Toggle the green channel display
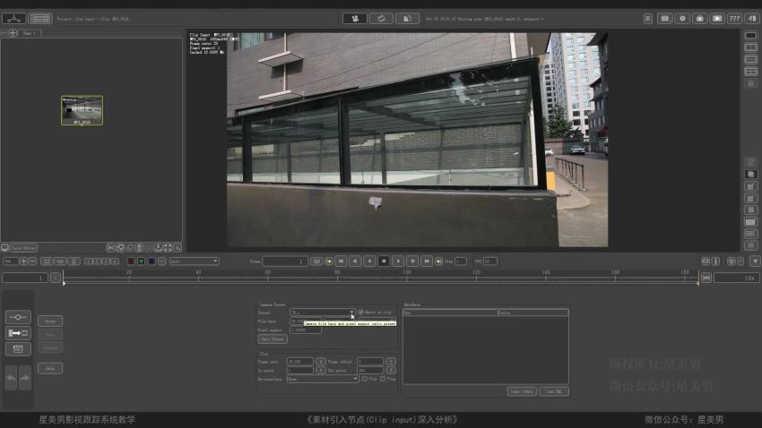762x428 pixels. pos(141,261)
